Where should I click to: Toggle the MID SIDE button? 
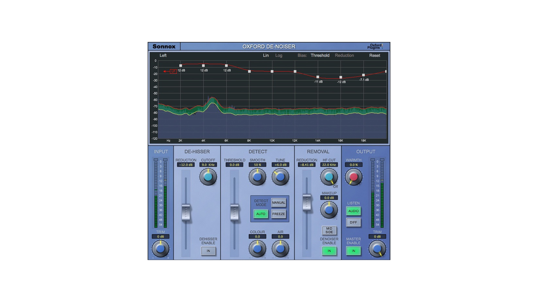[x=329, y=230]
